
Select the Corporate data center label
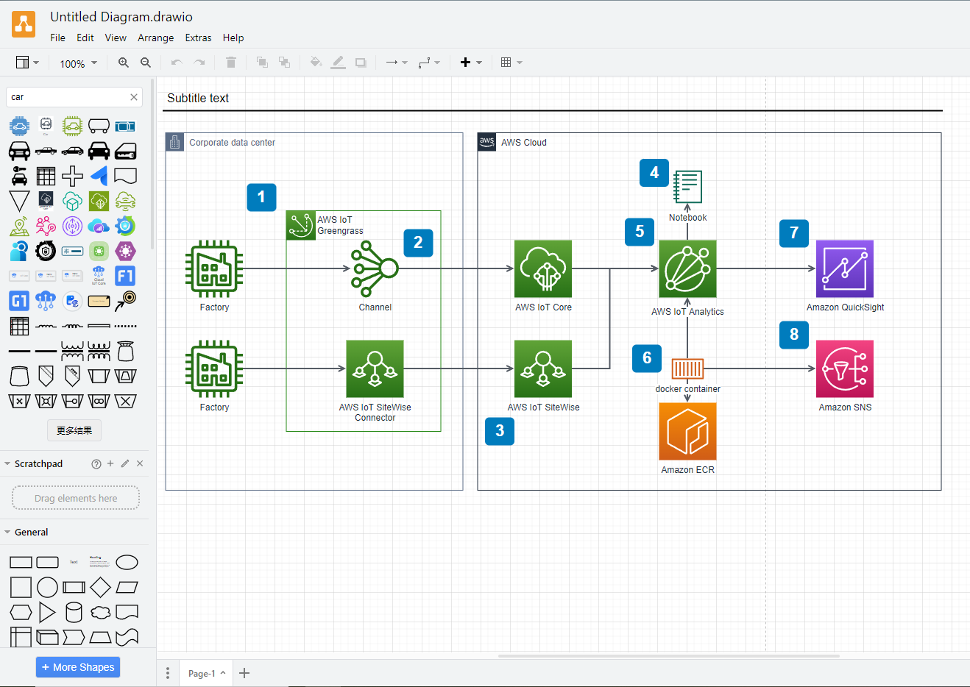tap(233, 143)
